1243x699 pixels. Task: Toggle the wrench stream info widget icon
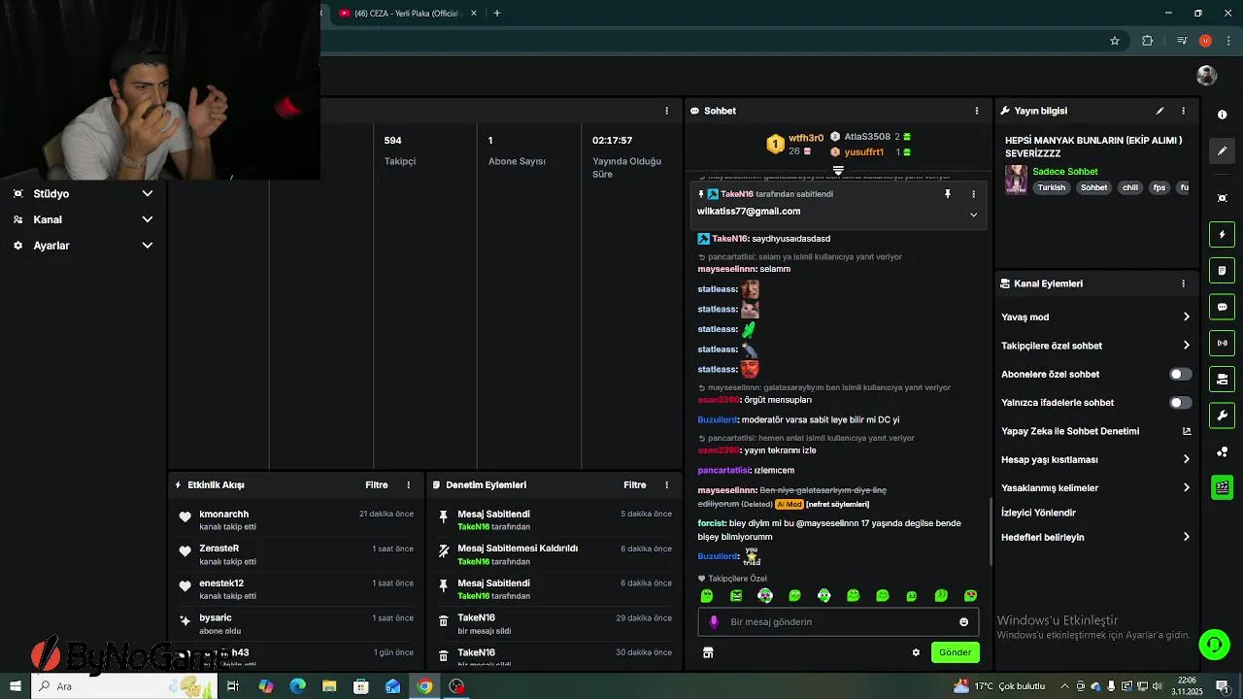point(1222,416)
